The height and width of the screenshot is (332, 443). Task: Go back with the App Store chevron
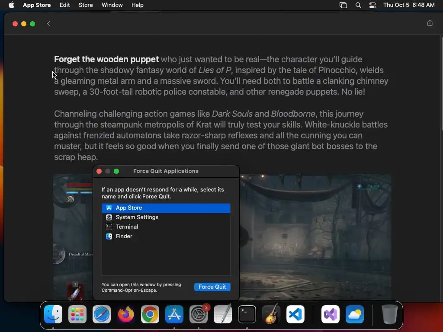(48, 24)
